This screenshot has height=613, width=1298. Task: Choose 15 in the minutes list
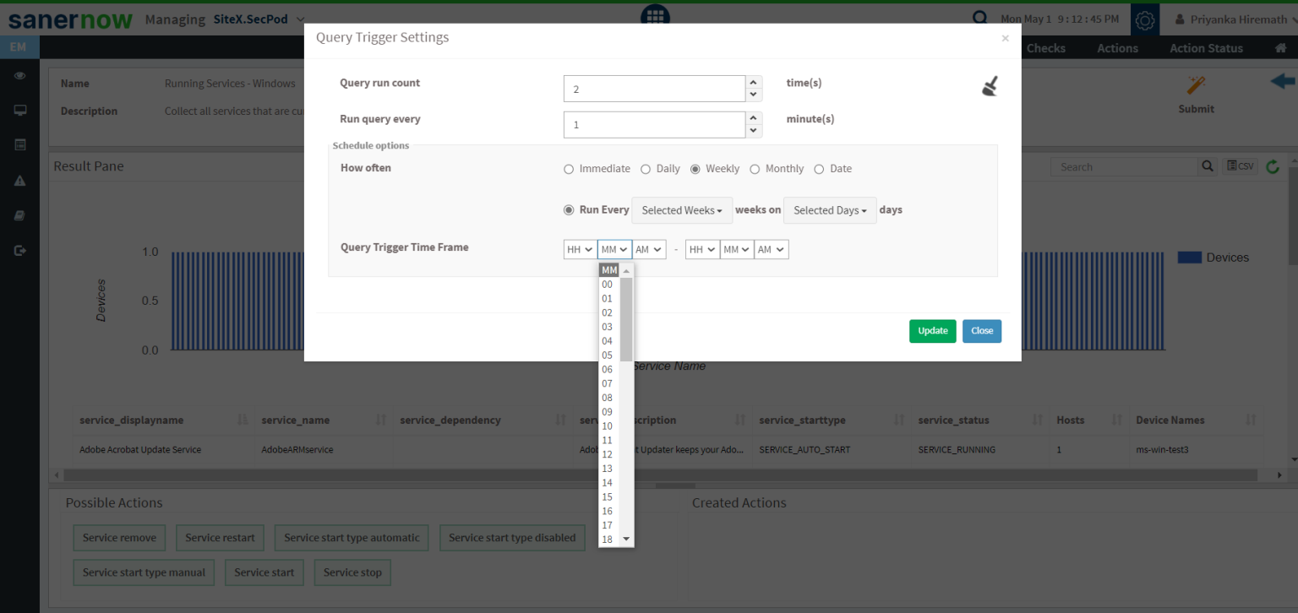point(608,497)
